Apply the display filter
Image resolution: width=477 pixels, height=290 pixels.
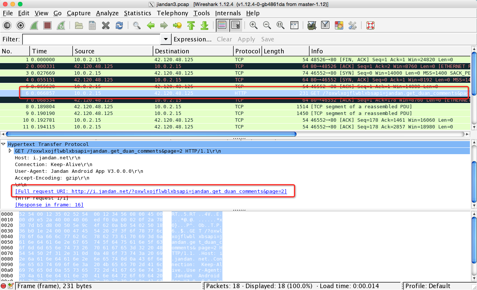[x=246, y=39]
